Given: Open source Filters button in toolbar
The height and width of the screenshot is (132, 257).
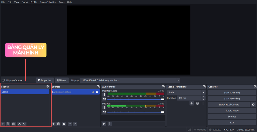Looking at the screenshot, I should (62, 80).
